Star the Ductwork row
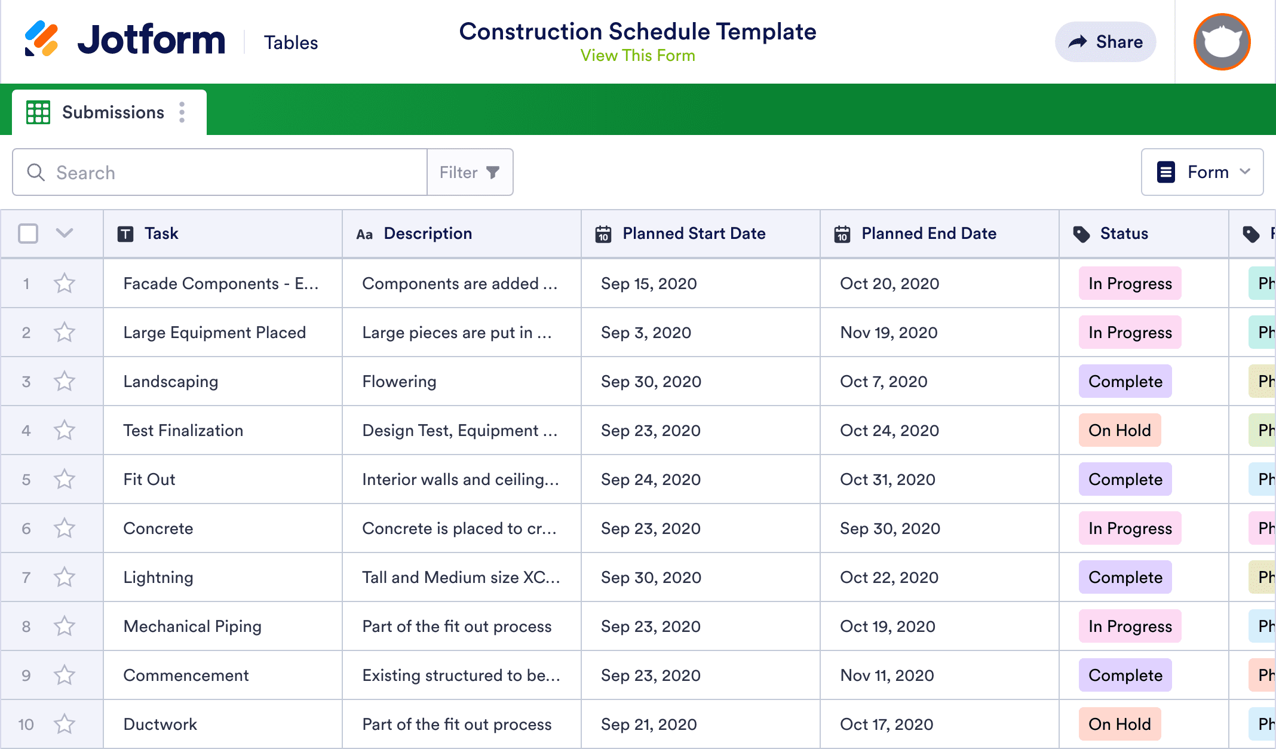Image resolution: width=1276 pixels, height=749 pixels. 65,725
